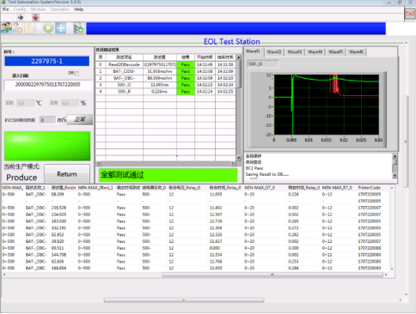
Task: Click the MIN-MAX_OT_0 column header
Action: click(260, 188)
